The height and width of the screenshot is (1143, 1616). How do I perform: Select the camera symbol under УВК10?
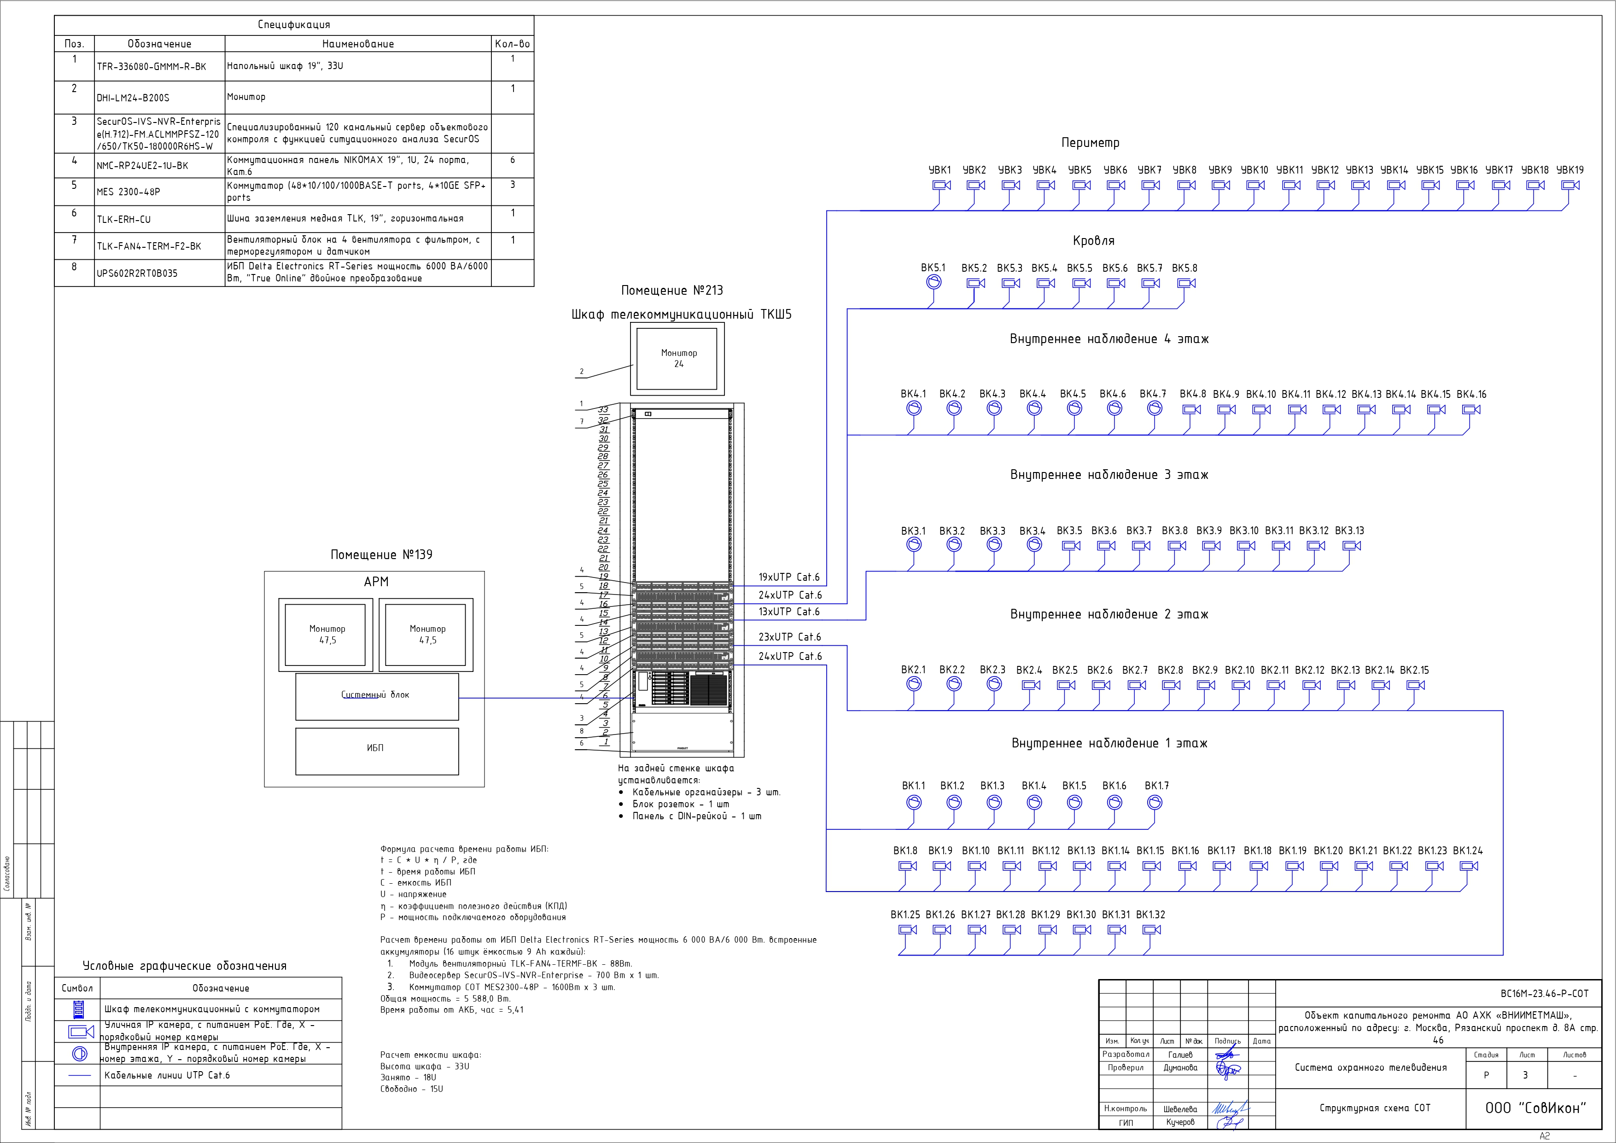(x=1255, y=185)
